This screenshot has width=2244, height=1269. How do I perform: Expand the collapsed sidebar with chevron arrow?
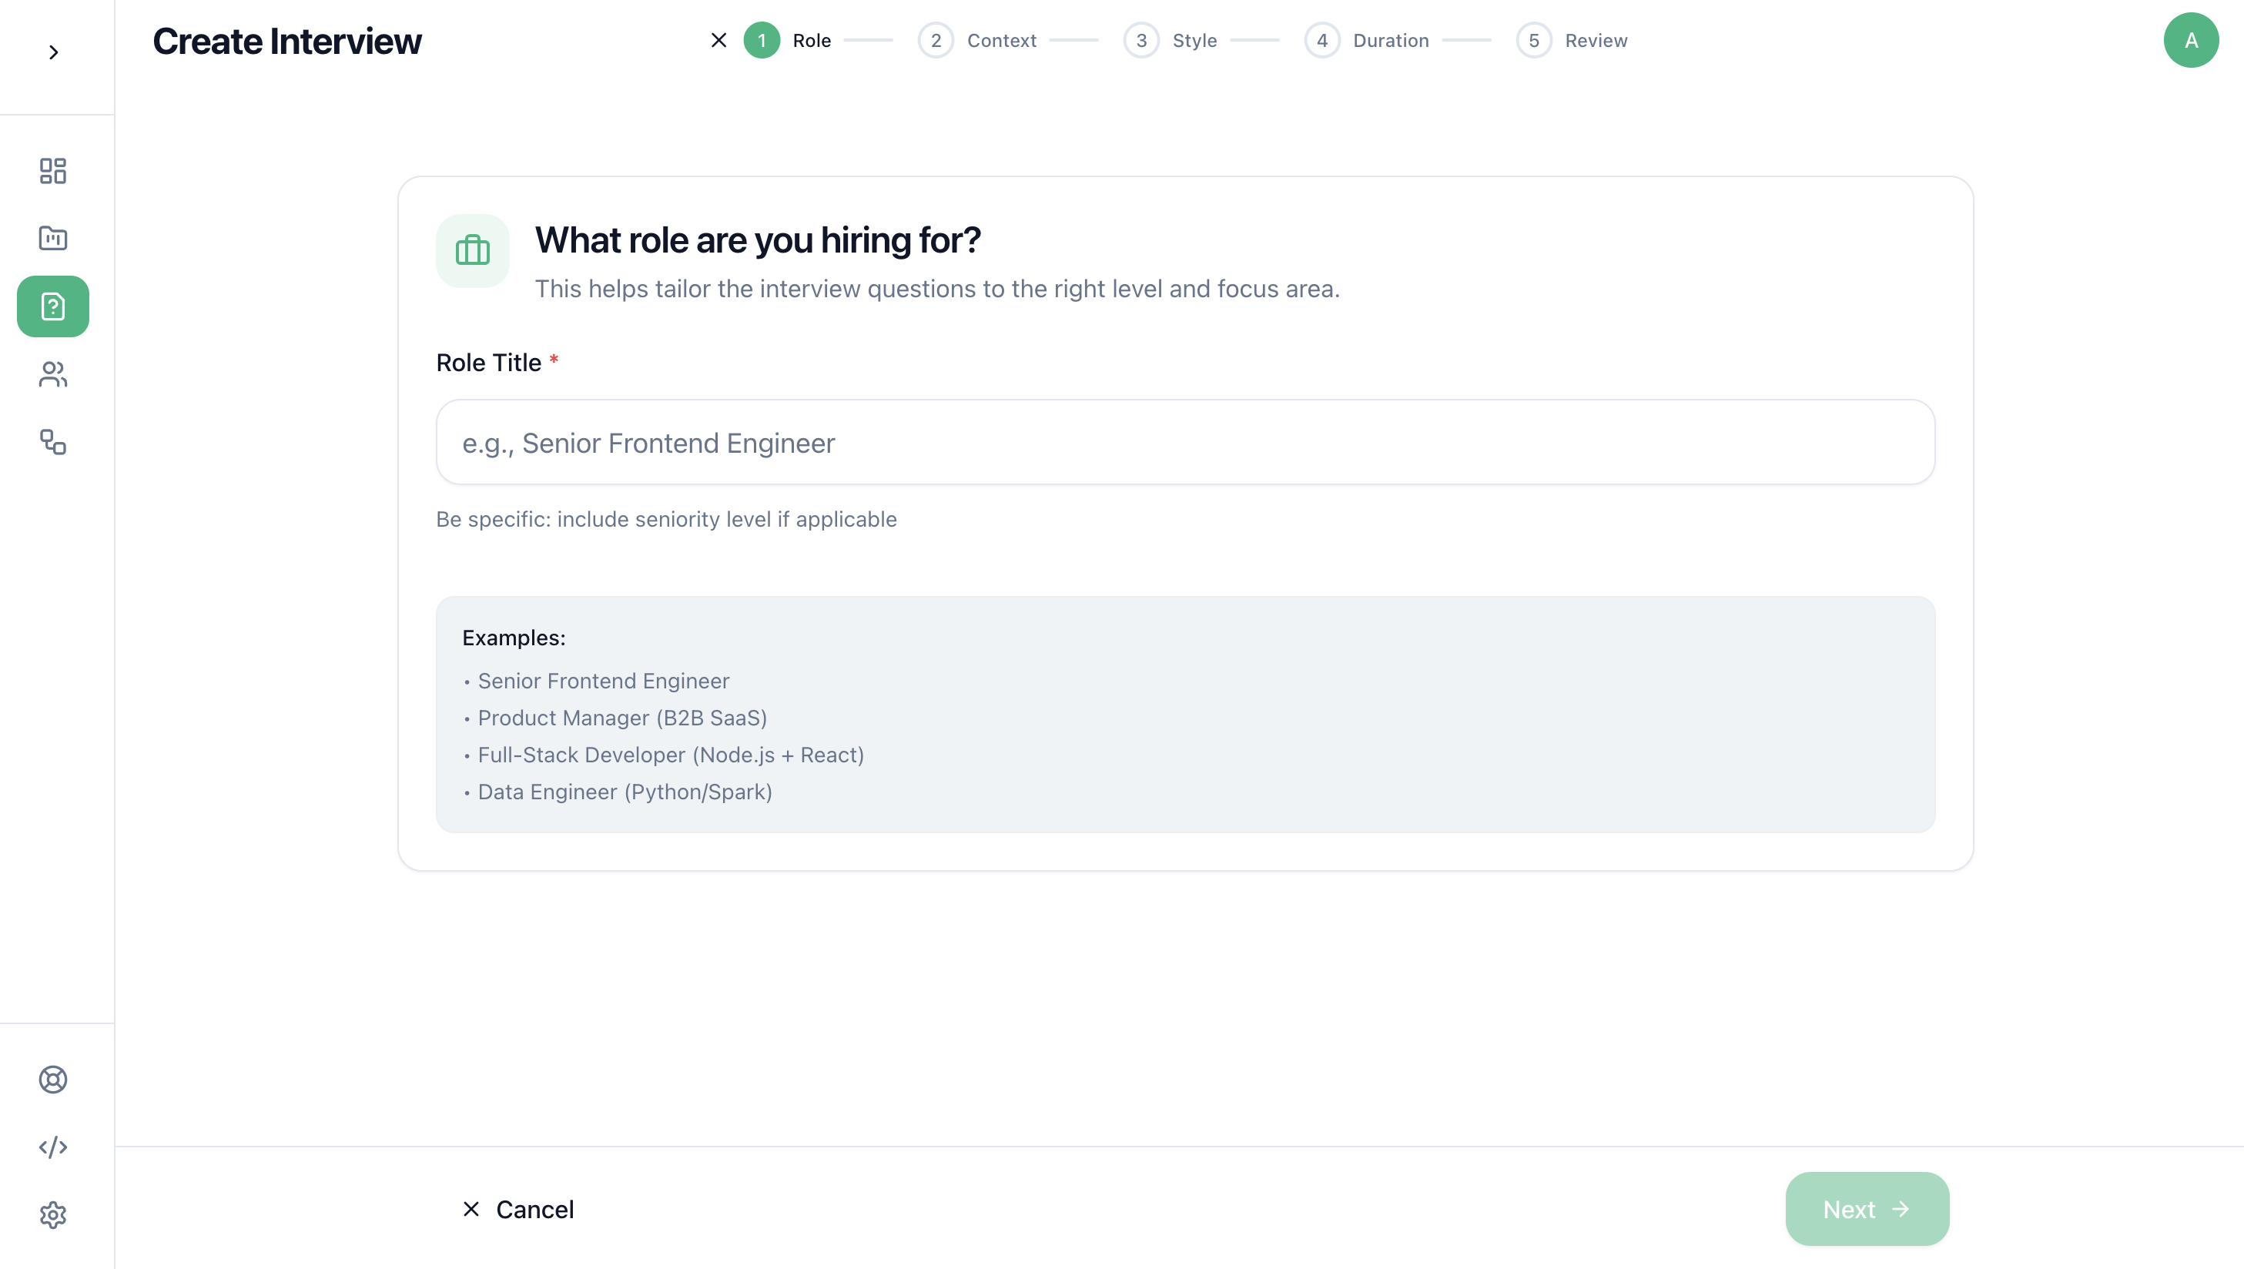click(x=53, y=52)
